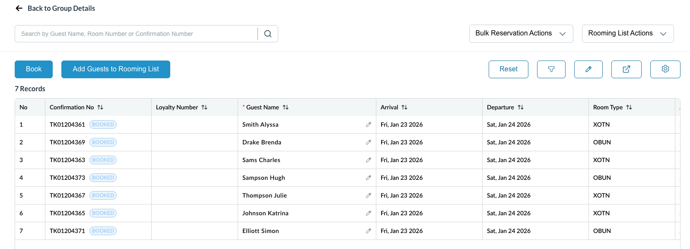Click guest name Thompson Julie

pos(264,195)
